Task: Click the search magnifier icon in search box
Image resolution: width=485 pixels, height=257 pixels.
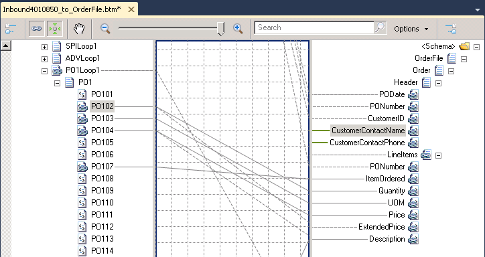Action: 380,28
